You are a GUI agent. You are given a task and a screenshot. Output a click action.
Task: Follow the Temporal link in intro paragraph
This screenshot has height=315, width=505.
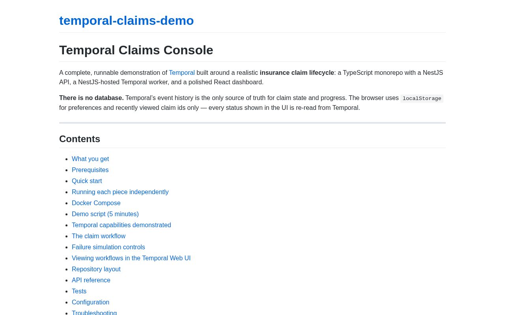[182, 73]
